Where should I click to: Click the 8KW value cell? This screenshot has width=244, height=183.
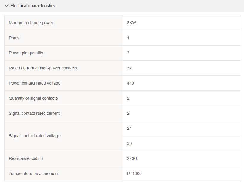(x=132, y=23)
